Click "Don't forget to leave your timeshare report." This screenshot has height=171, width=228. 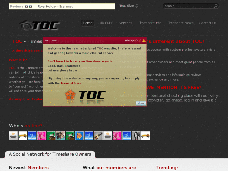click(80, 61)
